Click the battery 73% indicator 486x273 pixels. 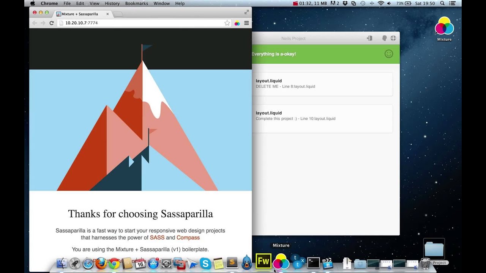click(x=404, y=3)
